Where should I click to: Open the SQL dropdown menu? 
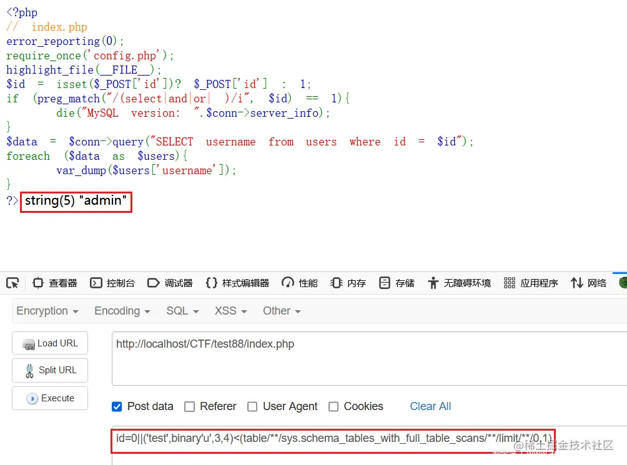click(x=182, y=311)
